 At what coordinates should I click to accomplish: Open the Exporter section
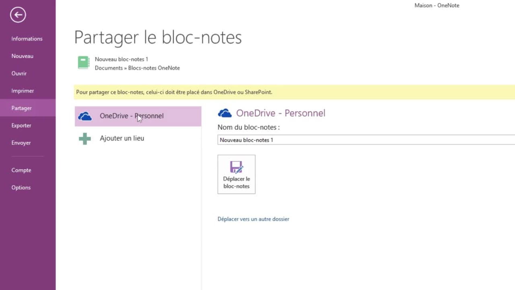pos(21,125)
